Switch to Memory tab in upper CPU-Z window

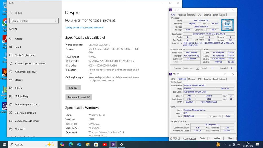point(191,15)
